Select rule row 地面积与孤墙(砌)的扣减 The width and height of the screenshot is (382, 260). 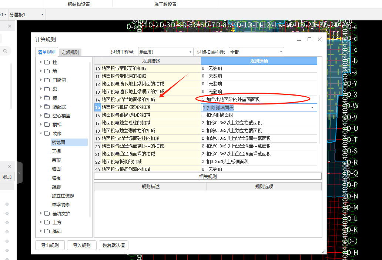pyautogui.click(x=151, y=115)
